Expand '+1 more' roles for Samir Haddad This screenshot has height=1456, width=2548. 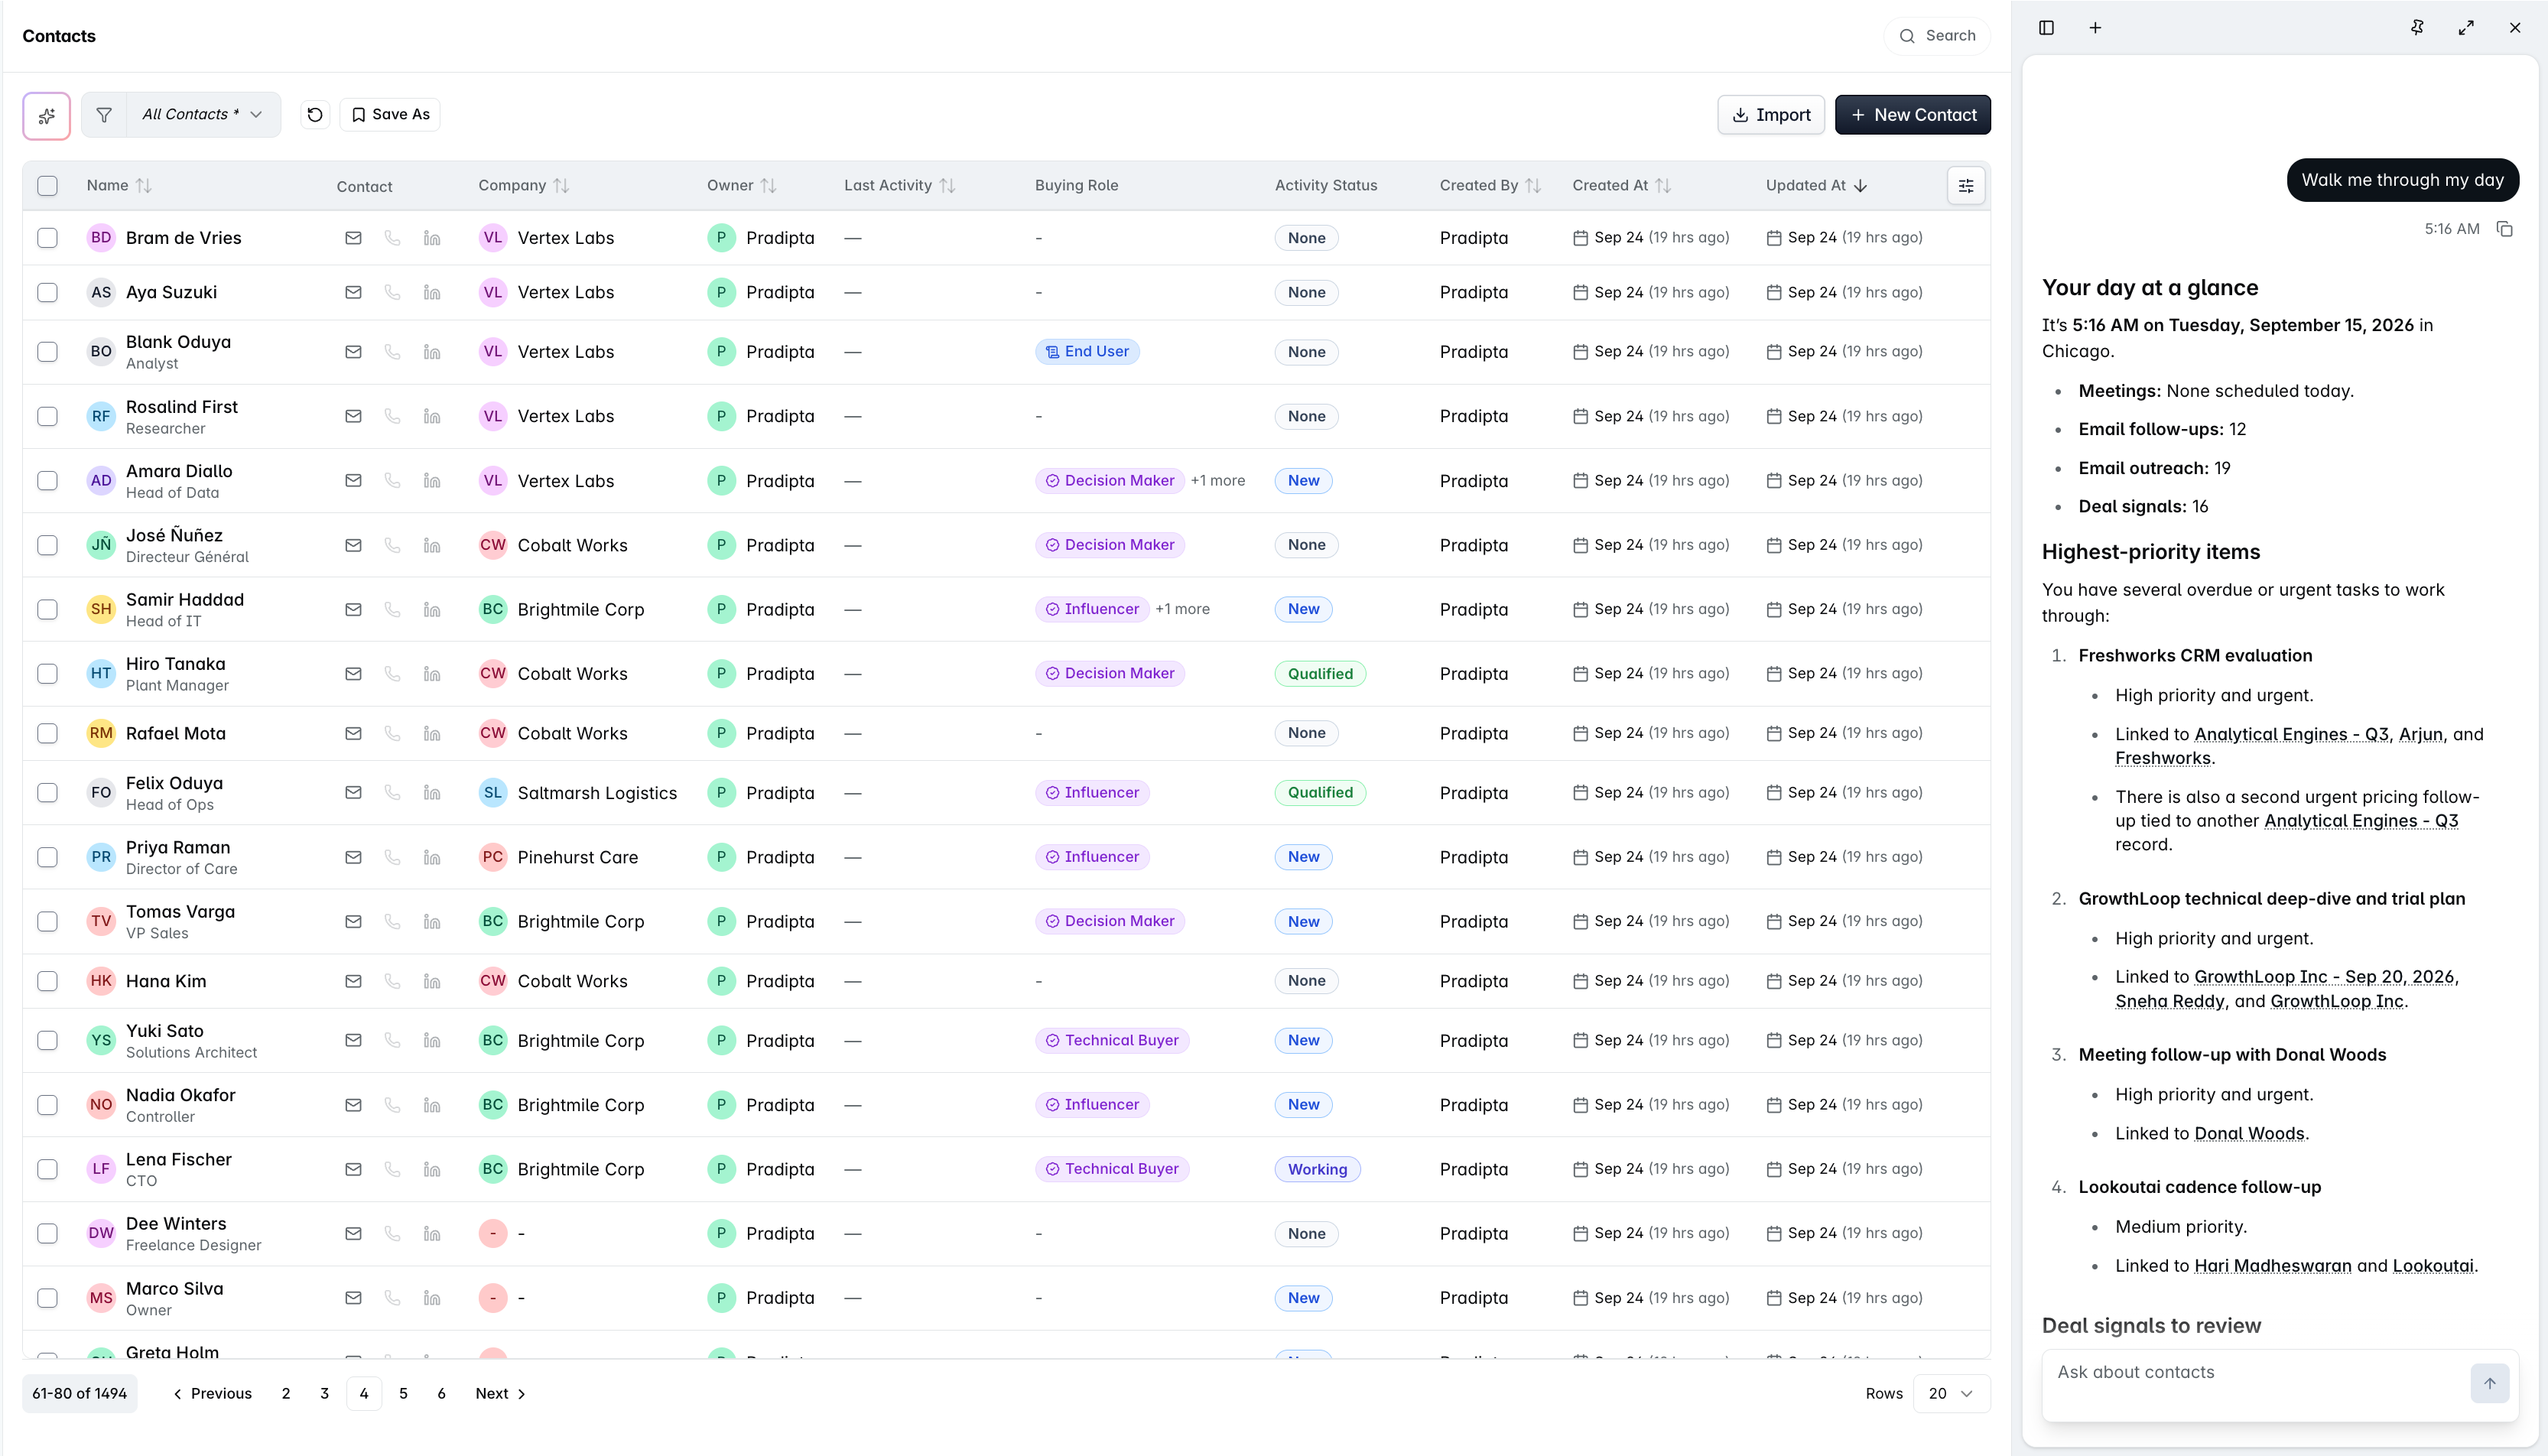click(x=1182, y=609)
